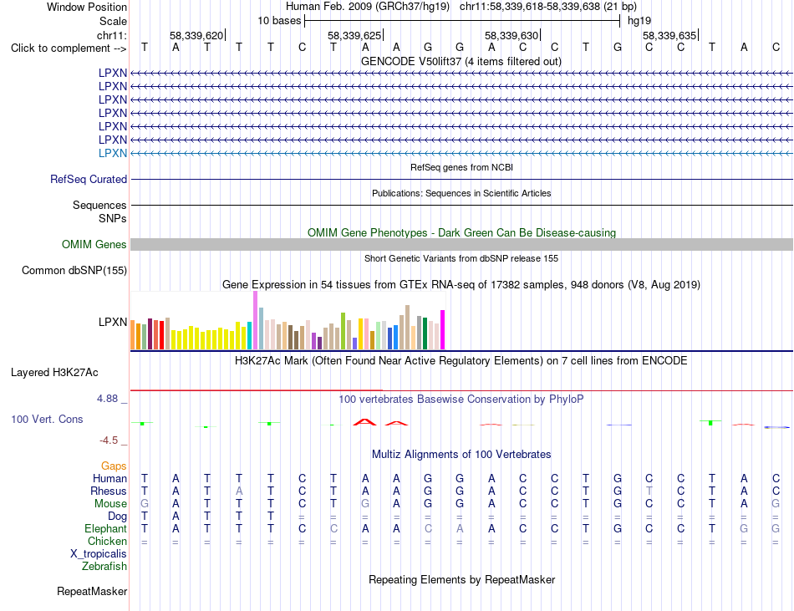The height and width of the screenshot is (611, 794).
Task: Select the Human alignment row label
Action: pyautogui.click(x=109, y=478)
